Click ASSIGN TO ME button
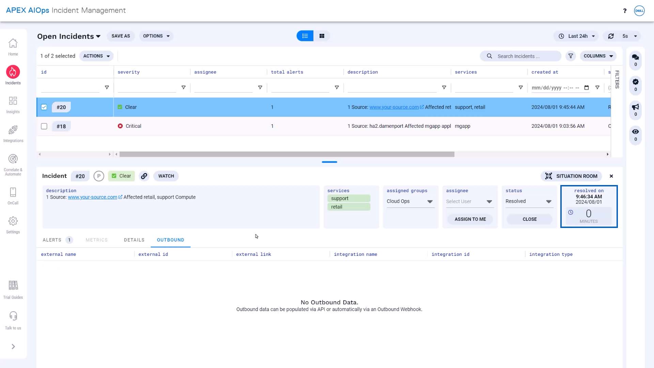The image size is (654, 368). [x=470, y=219]
